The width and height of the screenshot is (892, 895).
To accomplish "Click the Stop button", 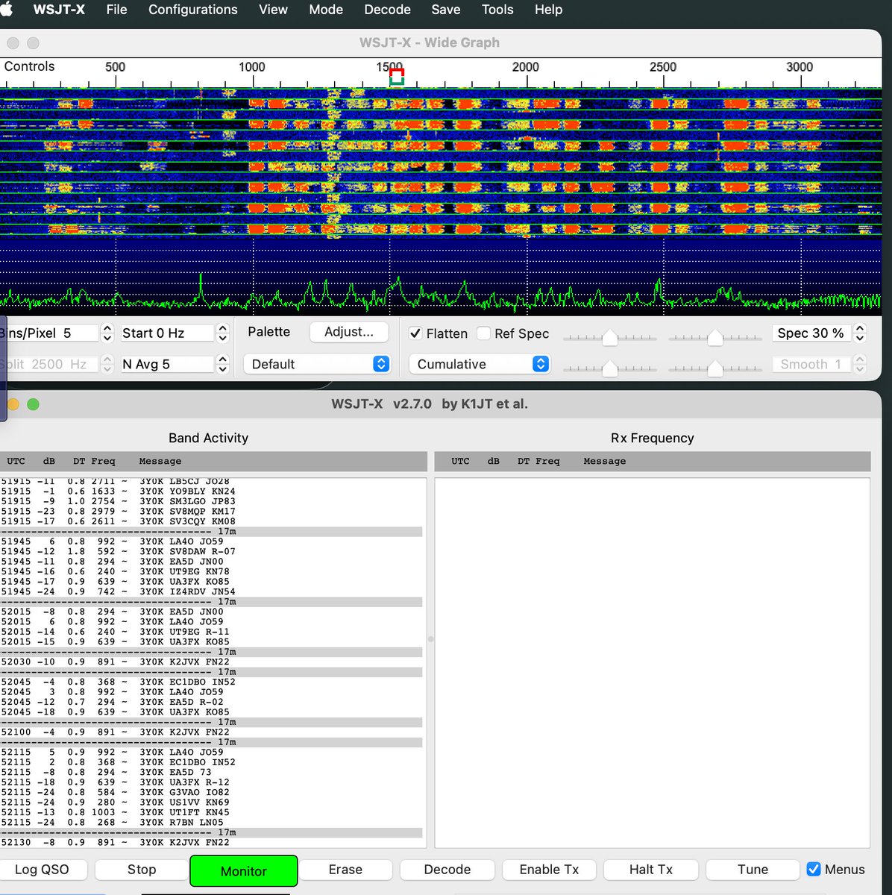I will tap(142, 870).
